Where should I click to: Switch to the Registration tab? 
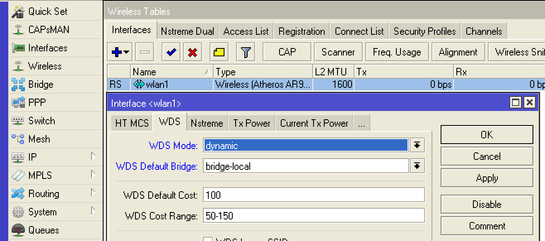pos(301,31)
